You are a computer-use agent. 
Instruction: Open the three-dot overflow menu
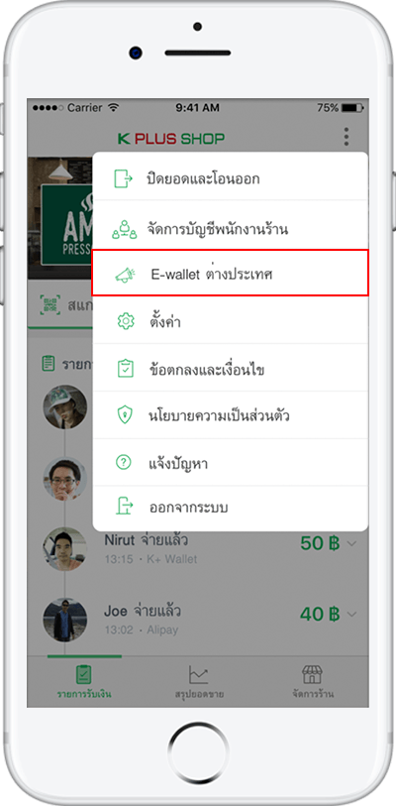tap(346, 137)
